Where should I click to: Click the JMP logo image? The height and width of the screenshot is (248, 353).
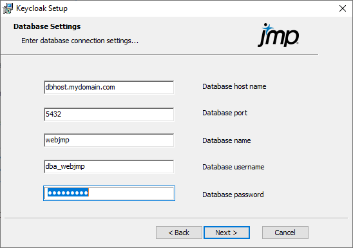click(278, 35)
